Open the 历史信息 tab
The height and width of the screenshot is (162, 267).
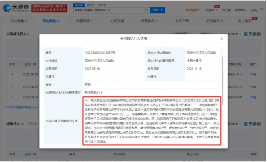pos(215,21)
